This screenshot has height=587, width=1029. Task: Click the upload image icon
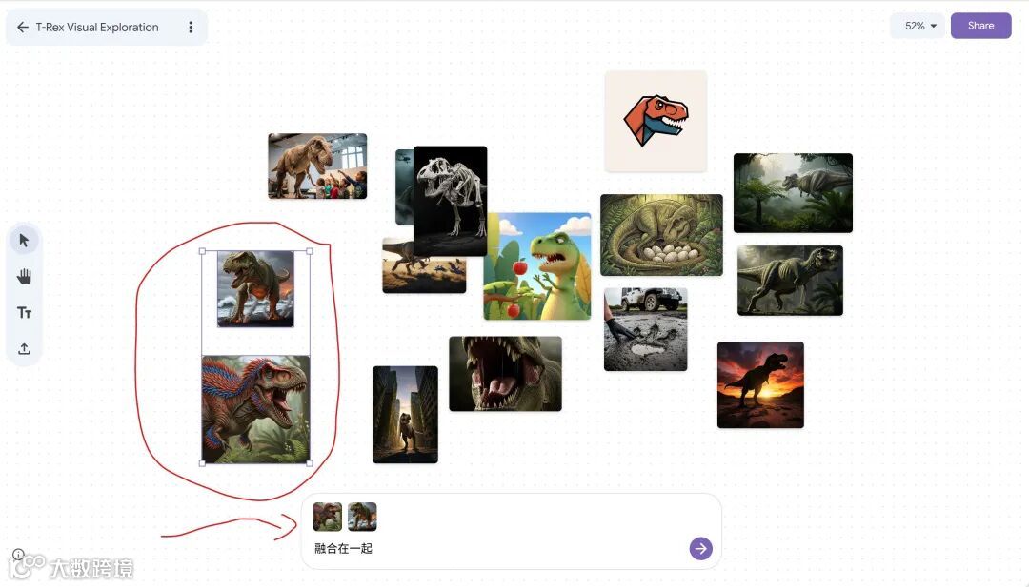[24, 348]
